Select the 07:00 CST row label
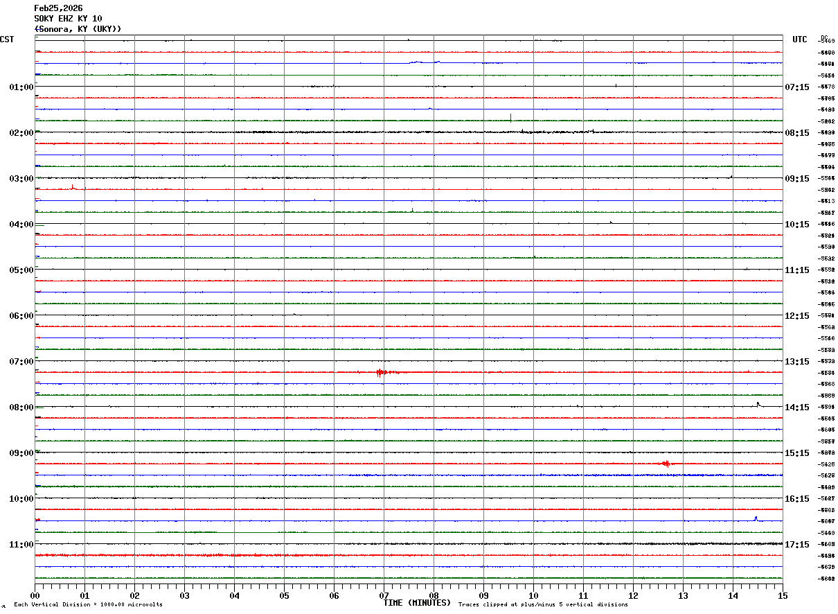Screen dimensions: 838x614 tap(21, 361)
